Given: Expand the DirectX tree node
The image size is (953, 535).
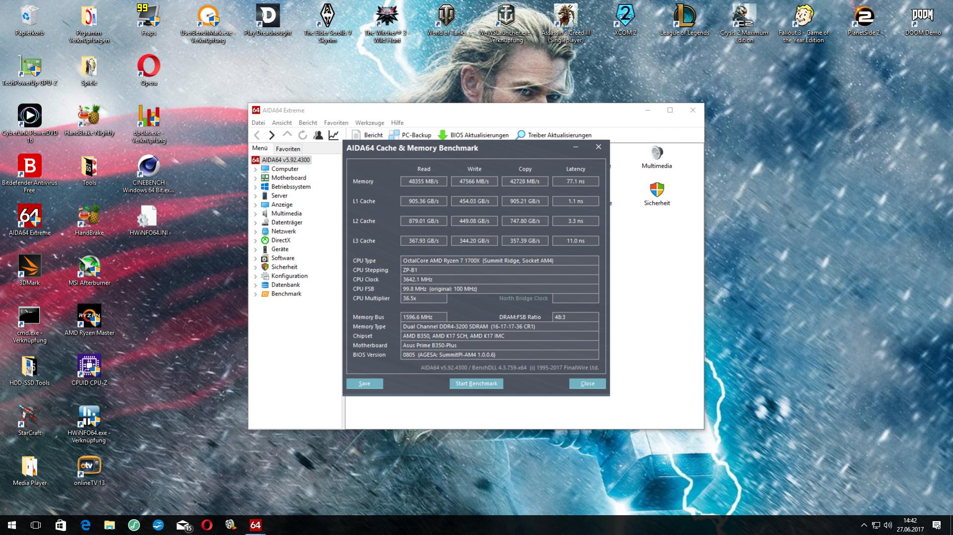Looking at the screenshot, I should coord(256,240).
